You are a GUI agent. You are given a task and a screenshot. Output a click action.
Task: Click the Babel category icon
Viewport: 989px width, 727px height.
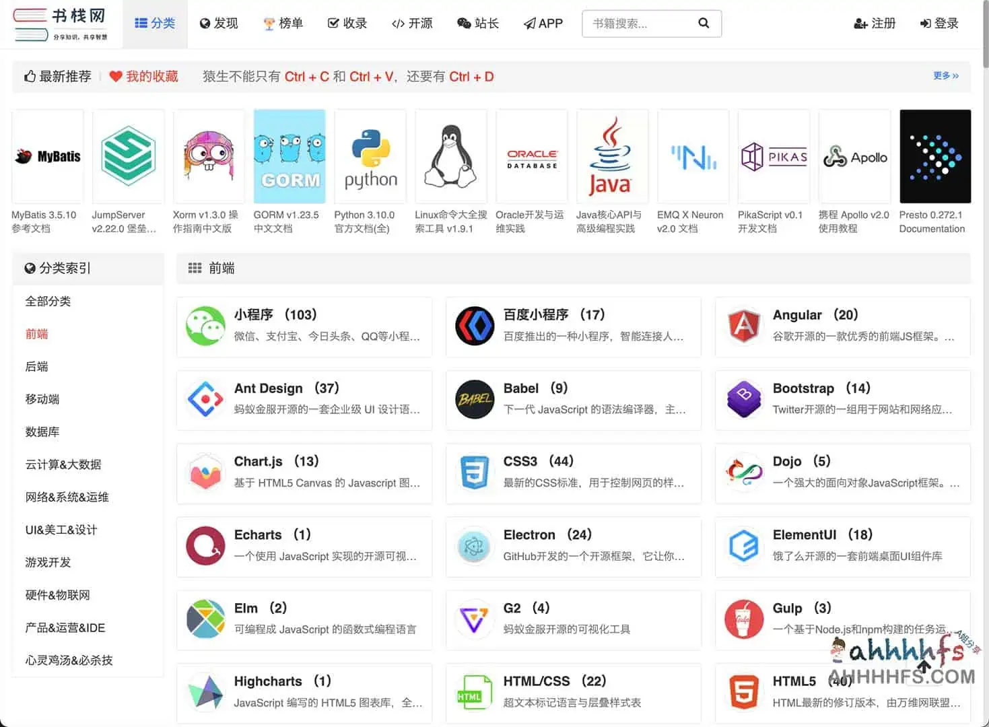(x=475, y=400)
